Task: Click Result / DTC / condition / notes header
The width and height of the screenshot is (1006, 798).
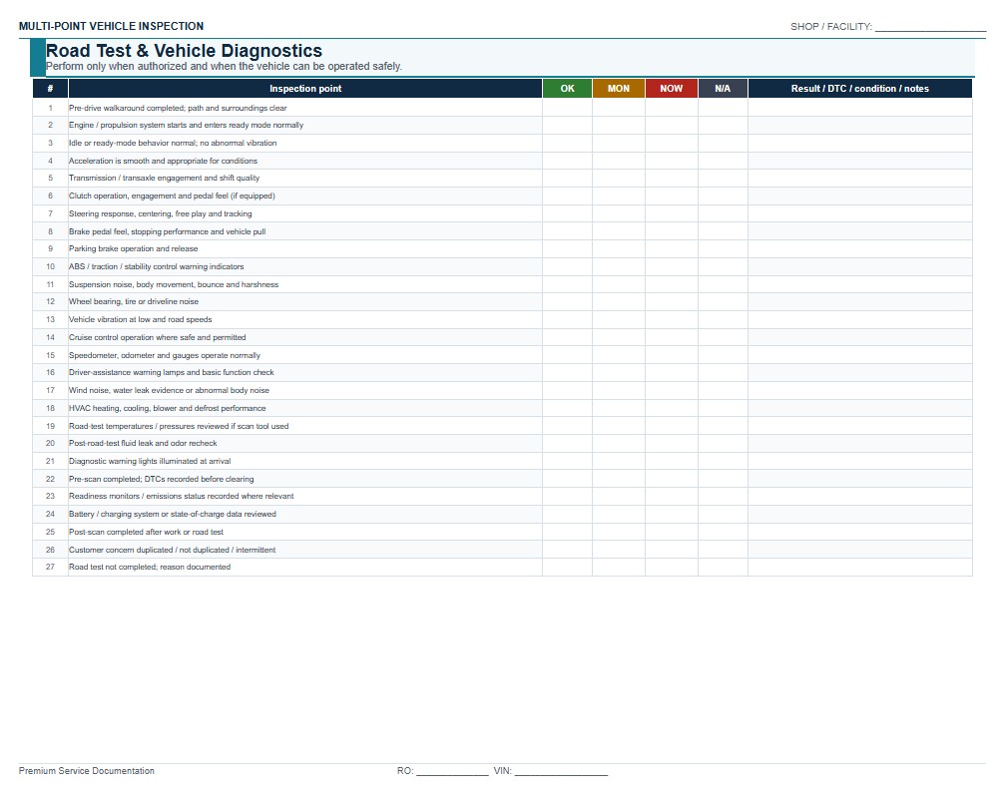Action: [859, 89]
